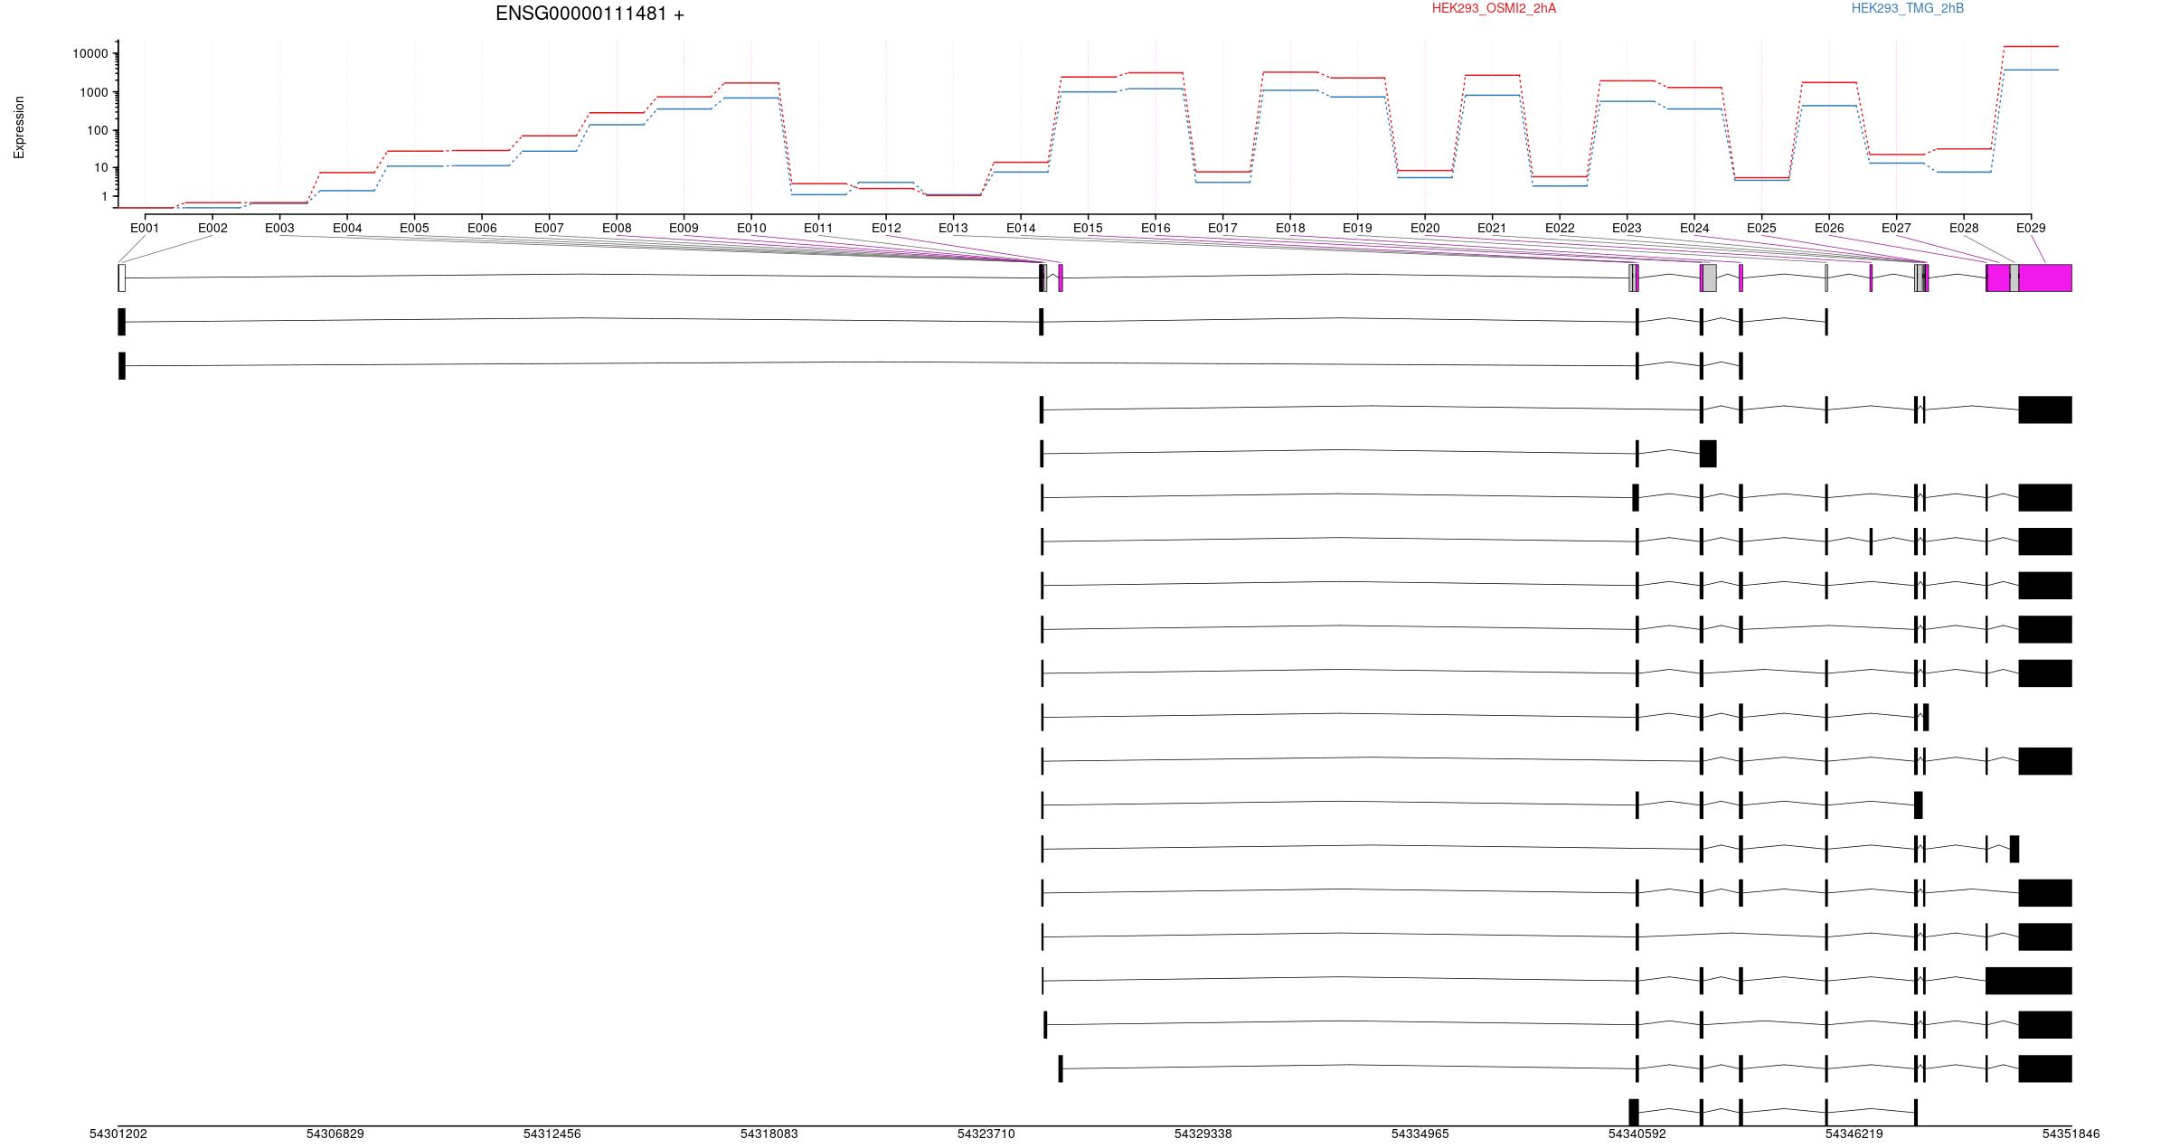Click exon bin label E024
Screen dimensions: 2170x1148
pyautogui.click(x=1694, y=228)
